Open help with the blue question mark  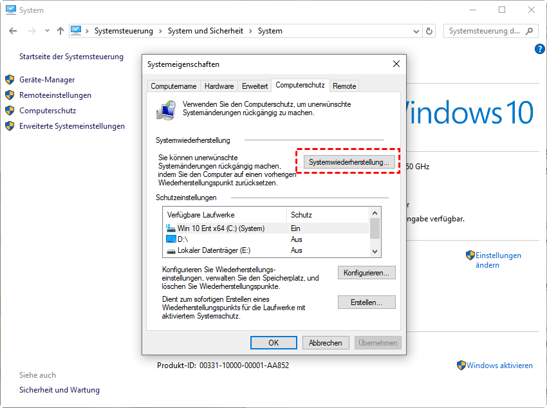[540, 49]
